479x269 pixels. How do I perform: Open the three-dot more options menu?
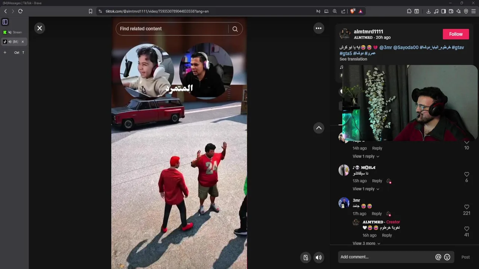(318, 28)
